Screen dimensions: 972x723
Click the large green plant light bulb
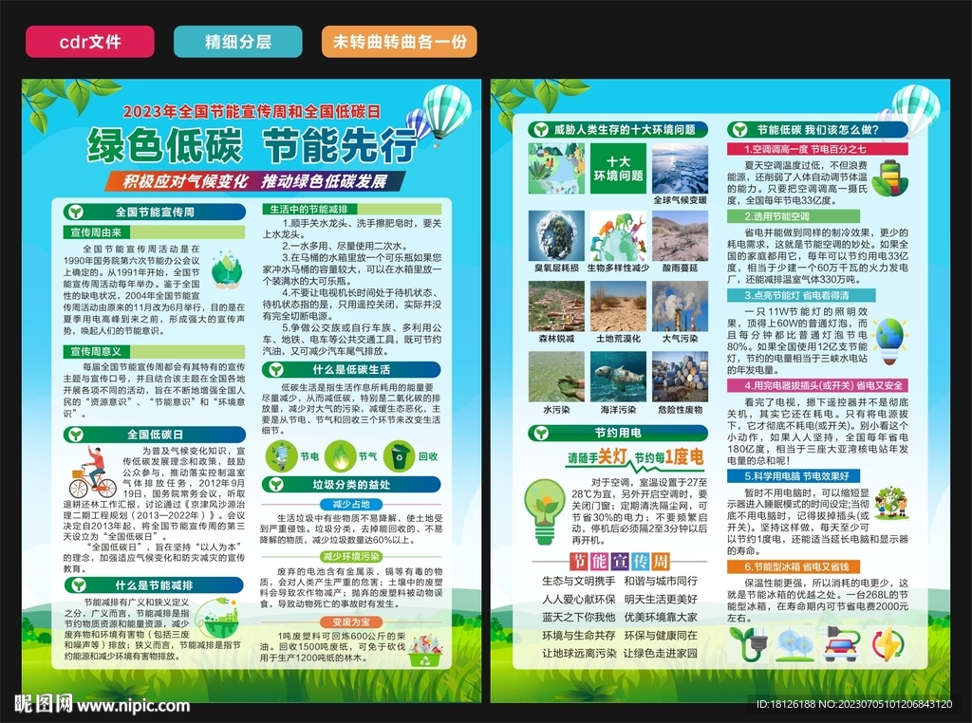pos(544,511)
